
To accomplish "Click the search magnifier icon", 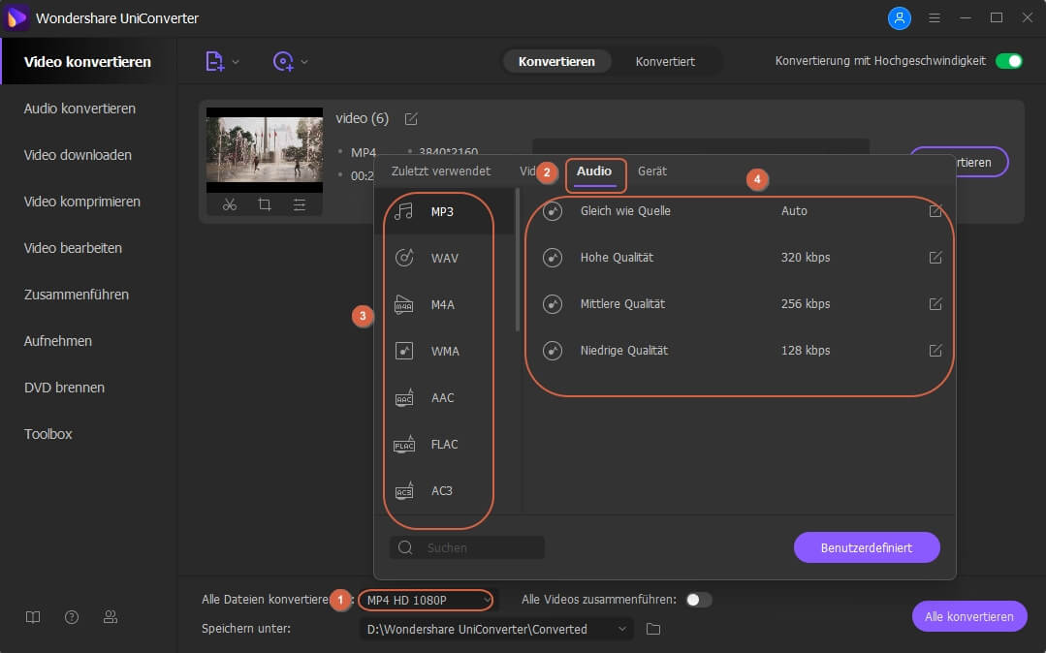I will (x=405, y=547).
